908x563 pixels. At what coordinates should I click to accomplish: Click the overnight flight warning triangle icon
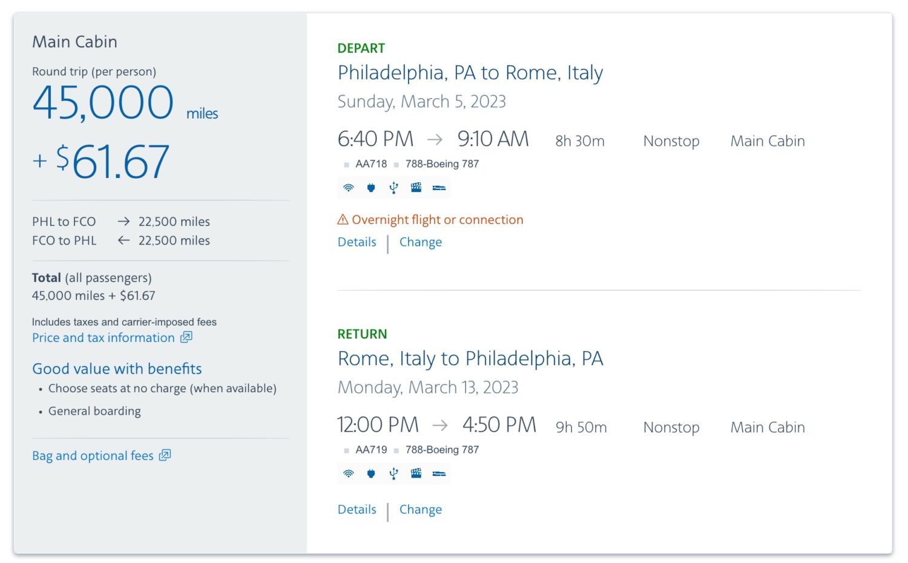click(343, 219)
